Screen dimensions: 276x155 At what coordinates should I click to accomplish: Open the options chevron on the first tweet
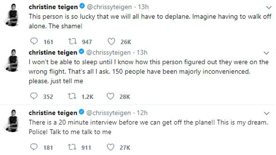(269, 8)
